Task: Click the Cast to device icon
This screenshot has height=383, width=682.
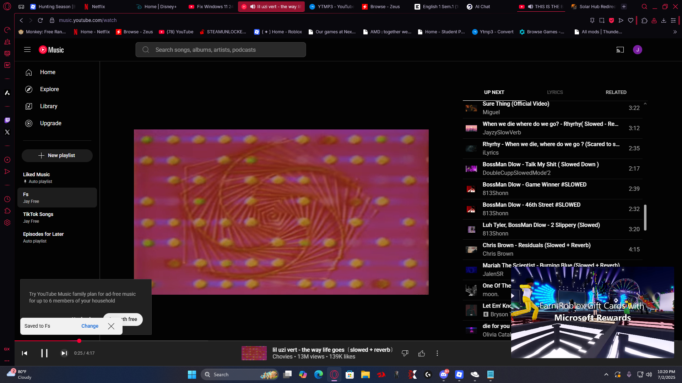Action: coord(620,50)
